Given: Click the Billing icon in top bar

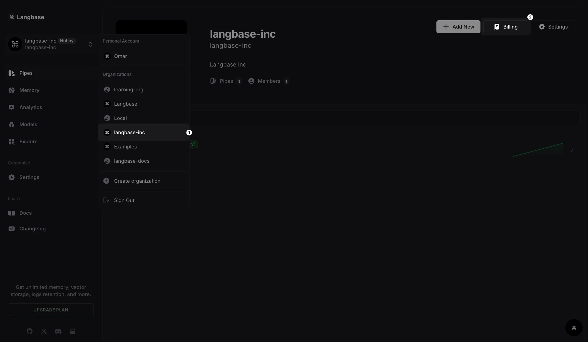Looking at the screenshot, I should coord(496,27).
